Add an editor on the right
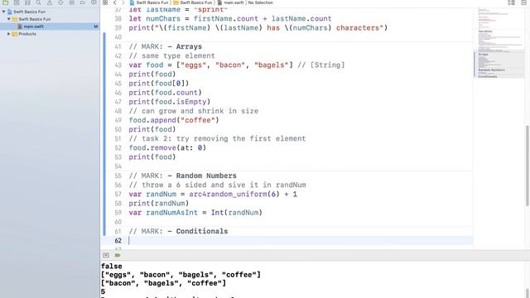Screen dimensions: 530x298 click(x=523, y=2)
